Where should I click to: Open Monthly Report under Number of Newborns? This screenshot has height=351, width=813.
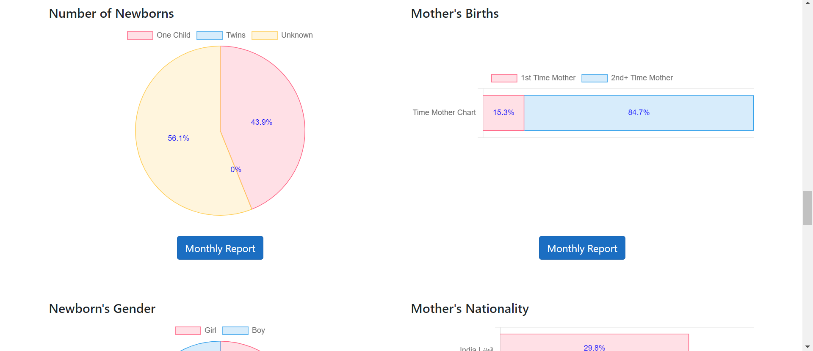pos(220,248)
